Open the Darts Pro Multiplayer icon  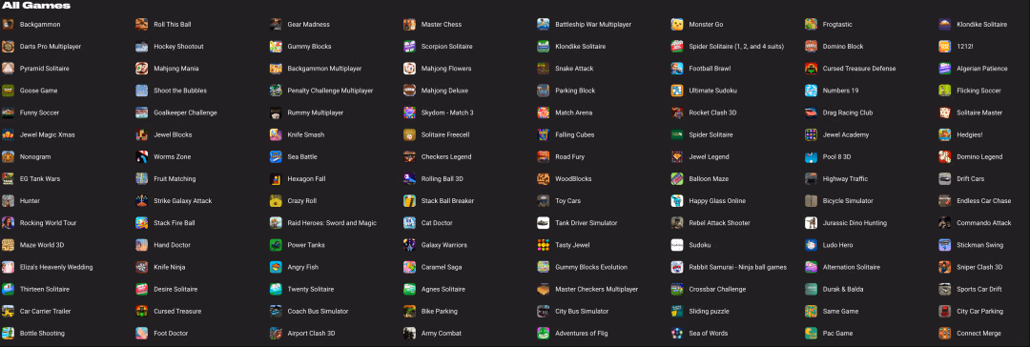(8, 47)
